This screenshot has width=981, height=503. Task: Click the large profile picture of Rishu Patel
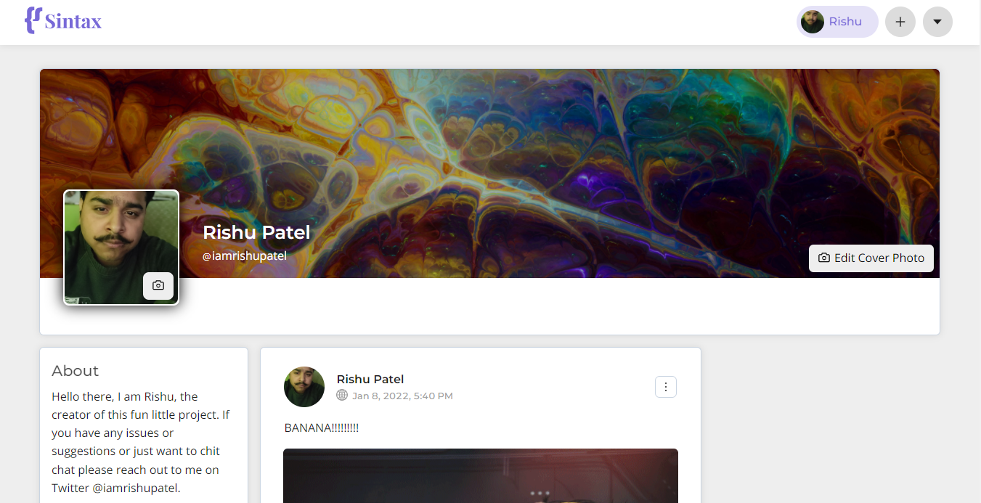tap(121, 247)
